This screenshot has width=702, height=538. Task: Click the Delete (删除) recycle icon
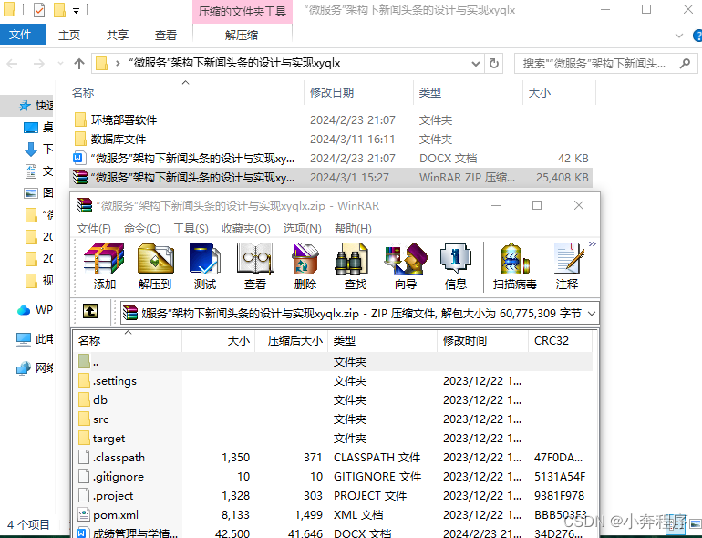point(305,266)
